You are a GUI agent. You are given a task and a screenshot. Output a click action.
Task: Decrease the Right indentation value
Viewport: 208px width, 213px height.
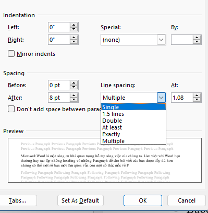tap(74, 42)
